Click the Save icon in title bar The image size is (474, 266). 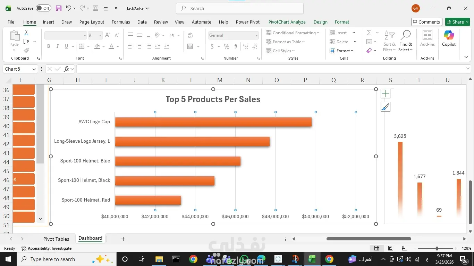coord(59,8)
